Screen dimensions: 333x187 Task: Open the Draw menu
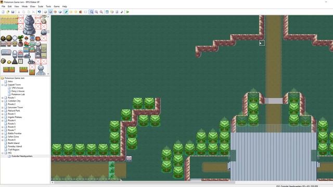33,7
